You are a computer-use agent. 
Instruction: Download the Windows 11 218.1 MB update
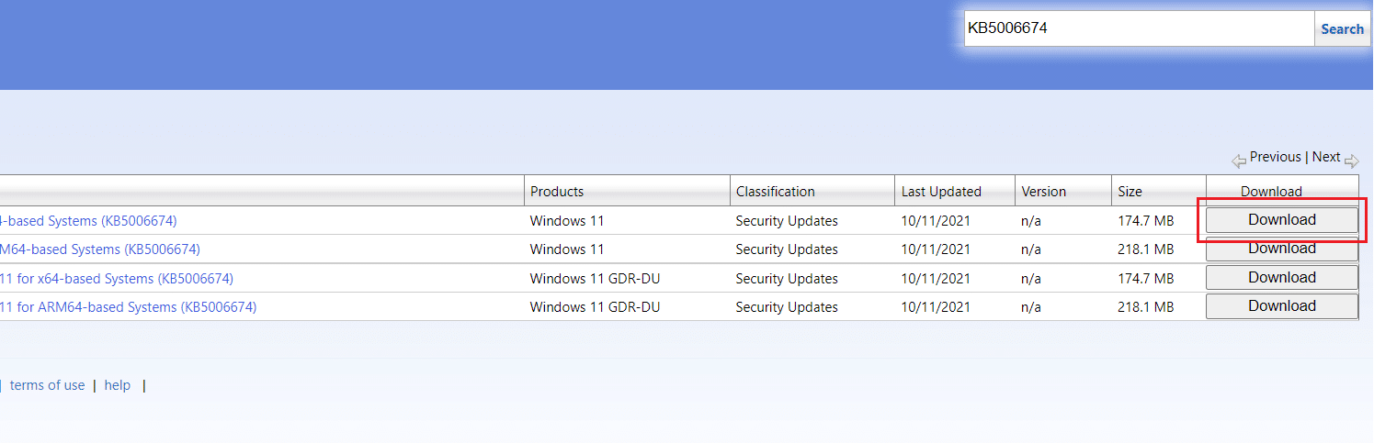(x=1281, y=249)
